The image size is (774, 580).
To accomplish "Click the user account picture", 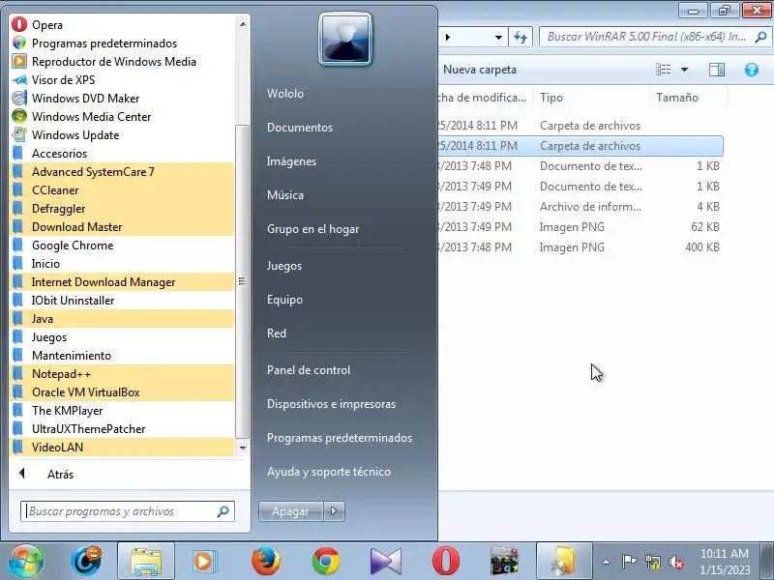I will pyautogui.click(x=345, y=39).
